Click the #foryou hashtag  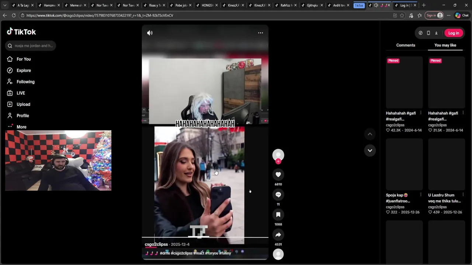(x=211, y=253)
